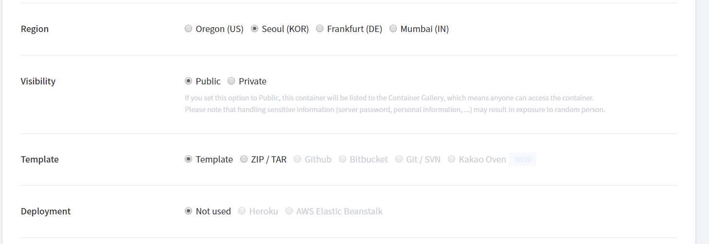Click the NEW badge beside Kakao Oven
This screenshot has height=244, width=709.
[523, 159]
